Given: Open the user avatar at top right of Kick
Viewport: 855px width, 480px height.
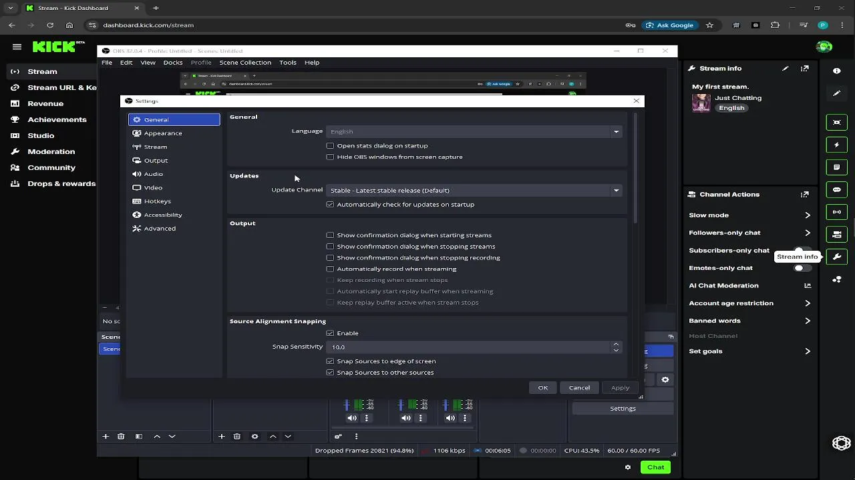Looking at the screenshot, I should pyautogui.click(x=825, y=47).
